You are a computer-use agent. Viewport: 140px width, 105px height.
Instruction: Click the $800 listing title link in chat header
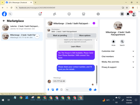point(64,32)
